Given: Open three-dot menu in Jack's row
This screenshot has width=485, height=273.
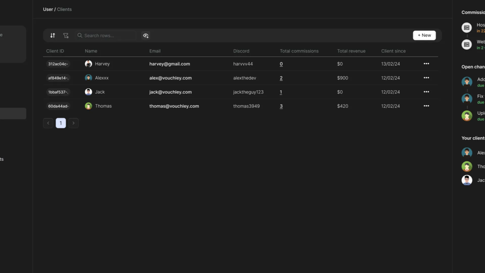Looking at the screenshot, I should tap(426, 92).
